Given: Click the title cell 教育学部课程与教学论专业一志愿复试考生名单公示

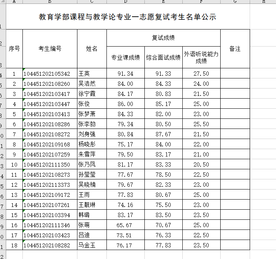Looking at the screenshot, I should [x=128, y=17].
